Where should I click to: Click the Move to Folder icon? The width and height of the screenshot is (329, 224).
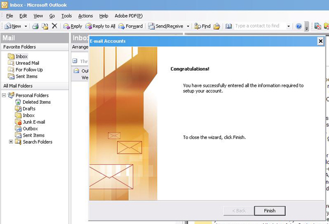45,26
